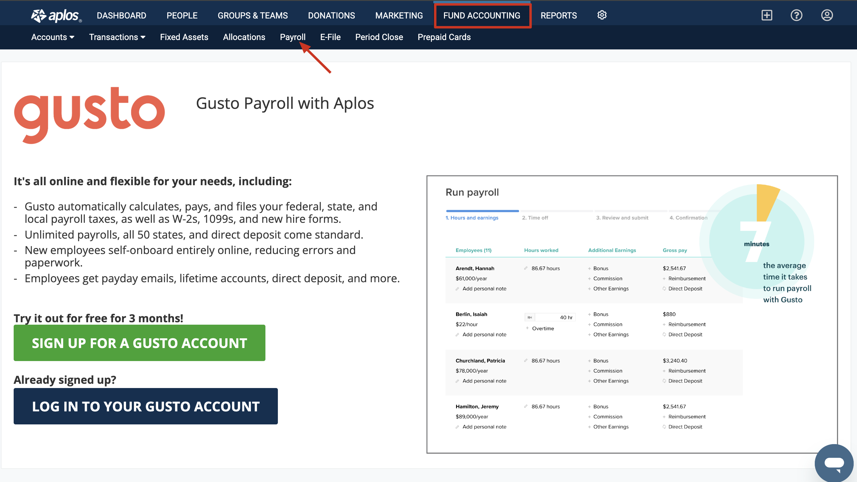The height and width of the screenshot is (482, 857).
Task: Click the Run payroll preview image
Action: pyautogui.click(x=632, y=314)
